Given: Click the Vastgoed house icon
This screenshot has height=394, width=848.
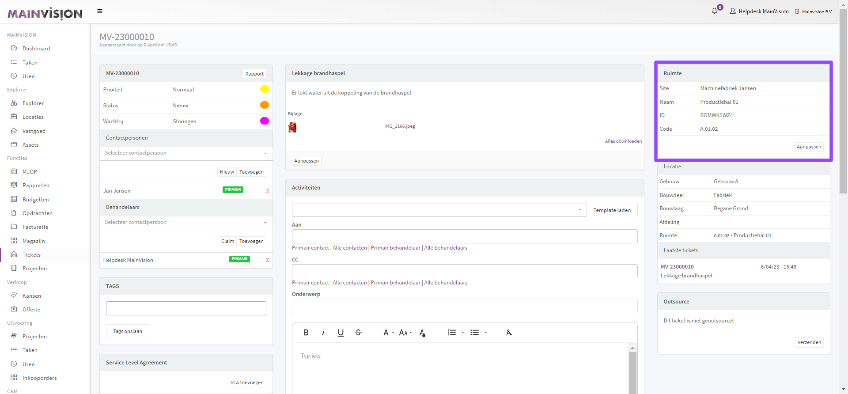Looking at the screenshot, I should pos(14,131).
